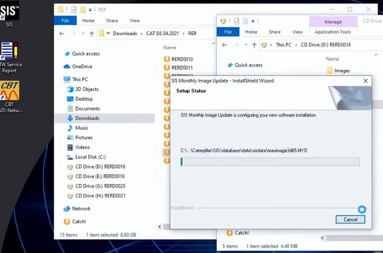The image size is (383, 253).
Task: Open the CBT DVD-Network desktop icon
Action: coord(10,97)
